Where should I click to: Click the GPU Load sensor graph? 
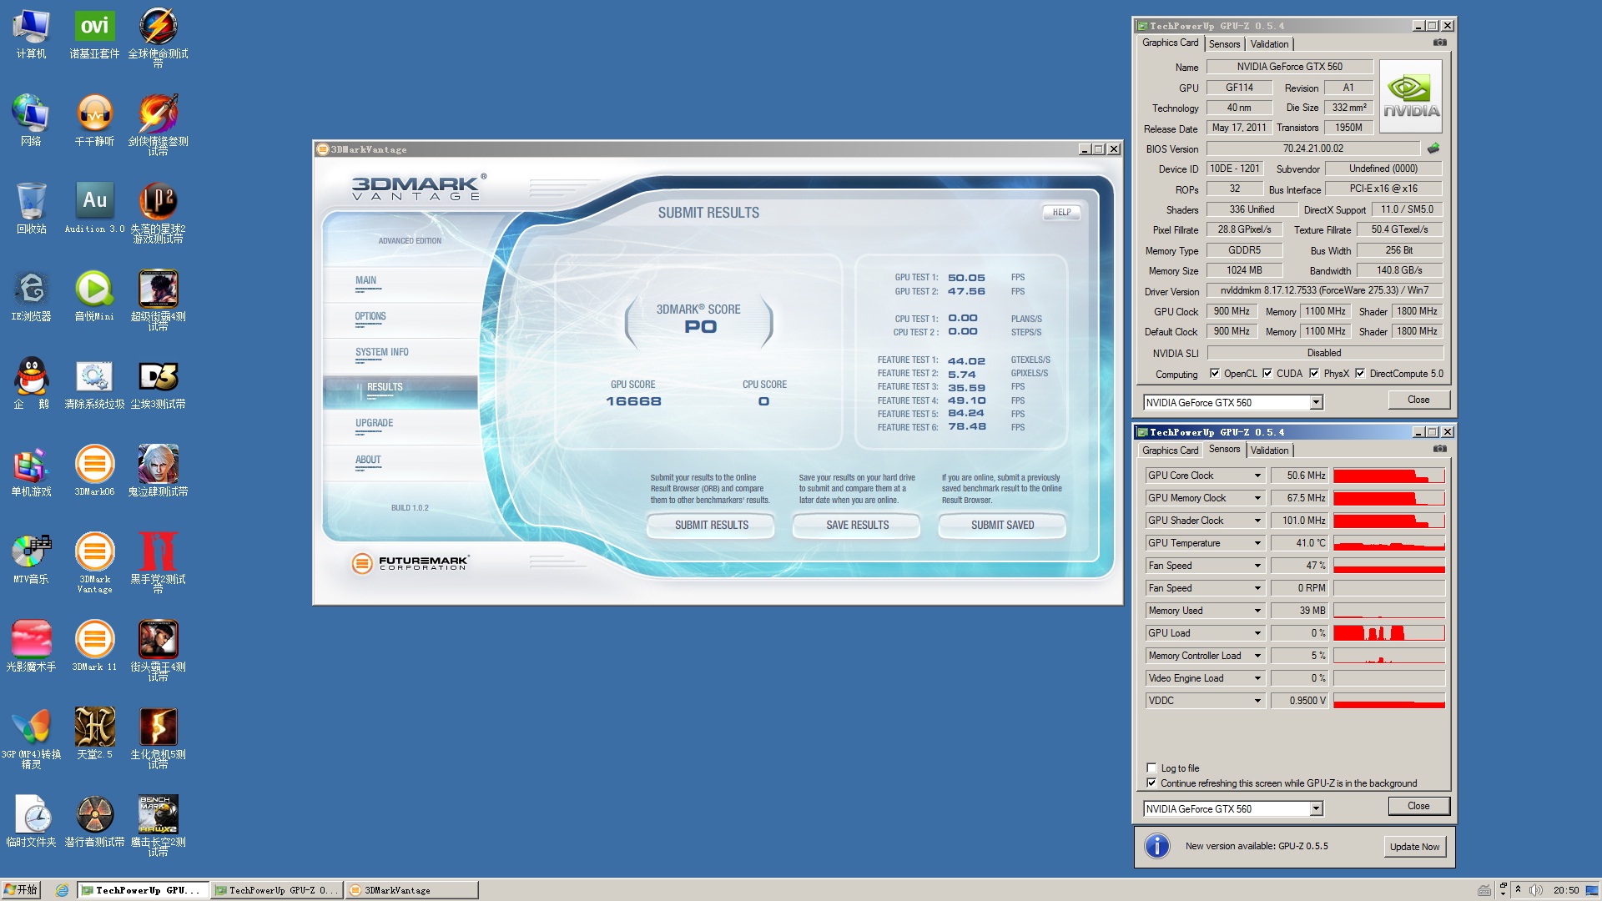pos(1388,633)
